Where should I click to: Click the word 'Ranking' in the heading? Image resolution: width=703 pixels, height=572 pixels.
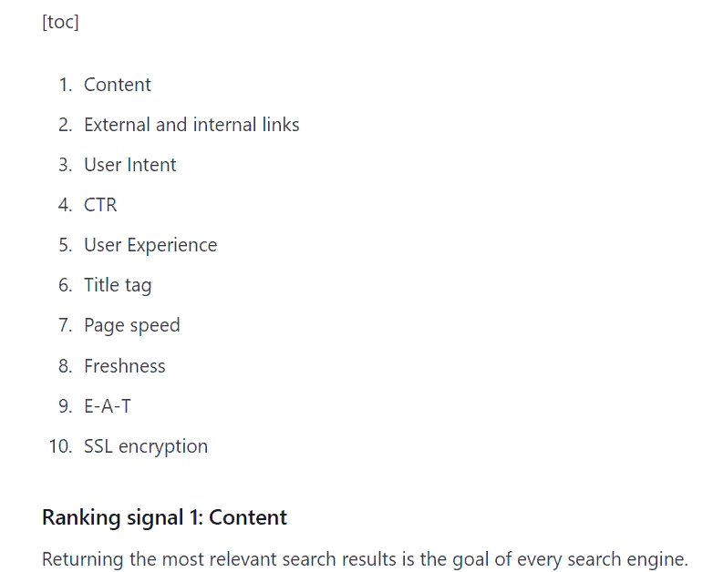[x=81, y=518]
